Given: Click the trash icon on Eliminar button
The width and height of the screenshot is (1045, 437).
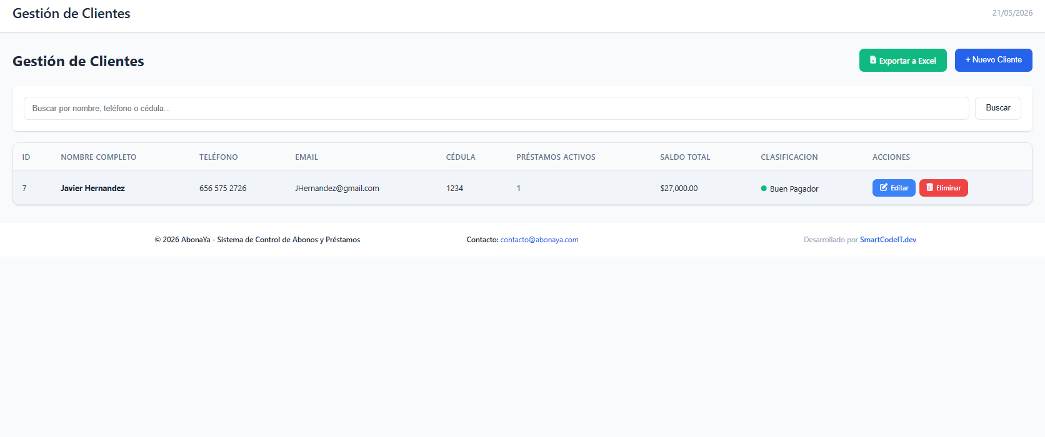Looking at the screenshot, I should pos(929,187).
